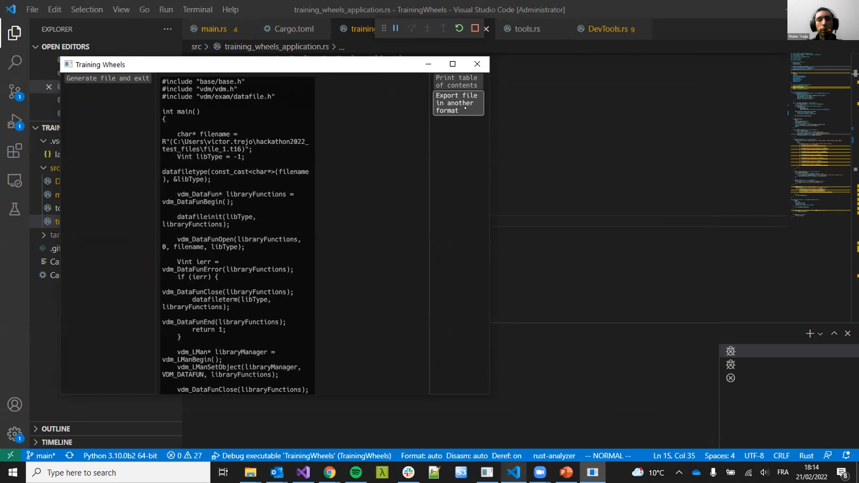Toggle Format: auto in status bar
Screen dimensions: 859x483
(421, 456)
